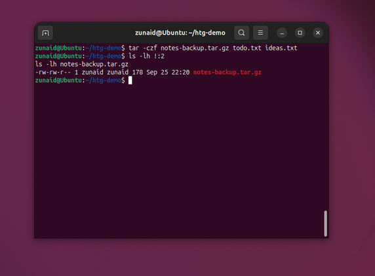Image resolution: width=375 pixels, height=276 pixels.
Task: Click the terminal vertical scrollbar
Action: (x=325, y=224)
